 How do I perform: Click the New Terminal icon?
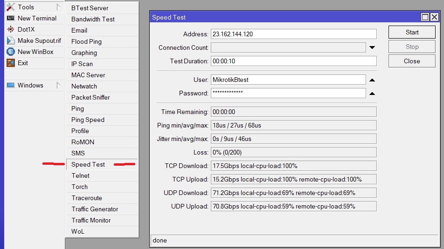tap(10, 18)
